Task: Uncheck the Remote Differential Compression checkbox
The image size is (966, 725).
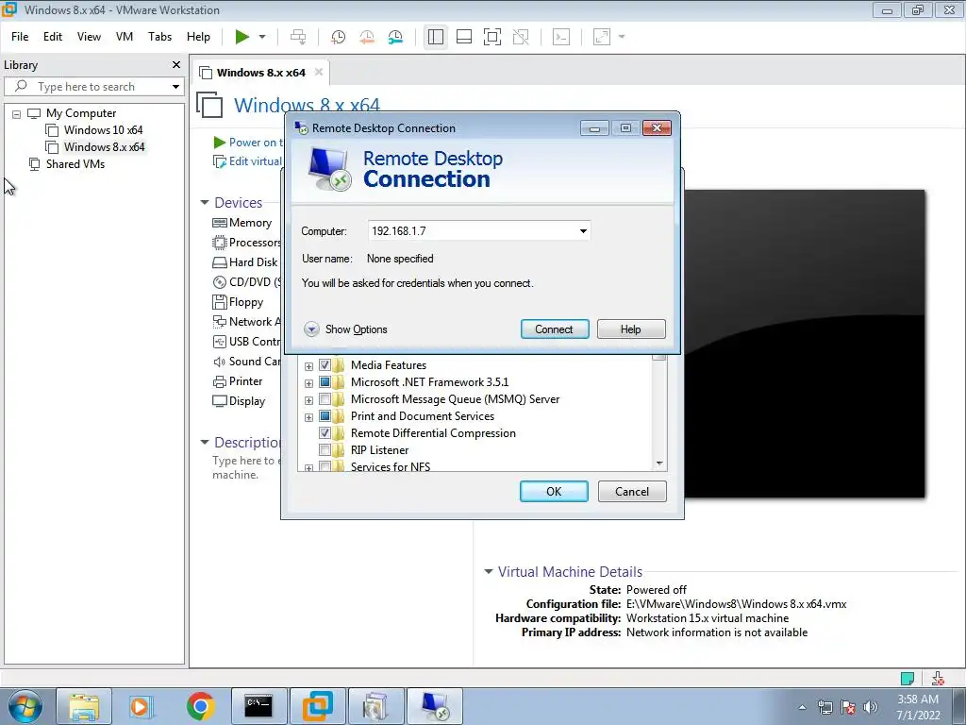Action: [325, 432]
